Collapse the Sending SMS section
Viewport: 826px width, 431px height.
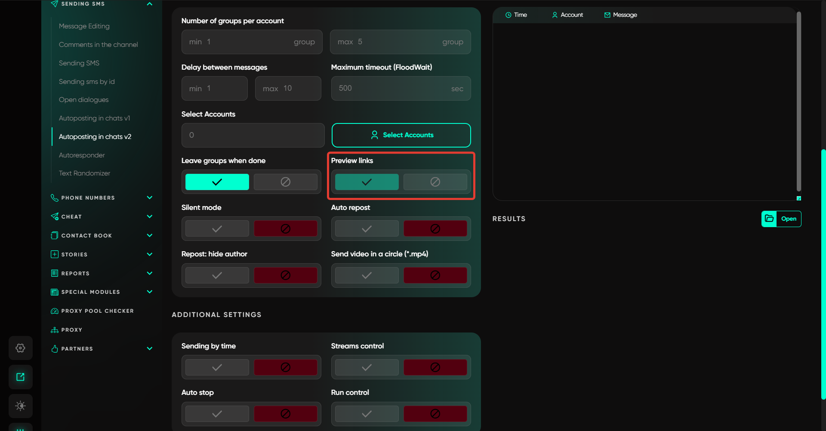pyautogui.click(x=149, y=4)
